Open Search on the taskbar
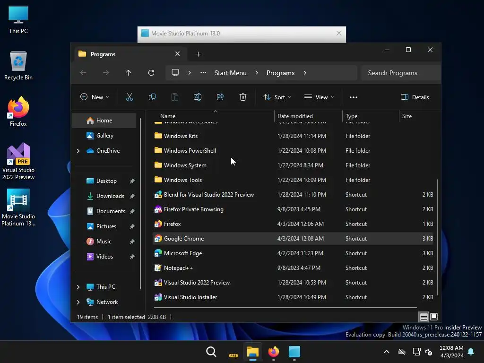The image size is (484, 363). [211, 352]
